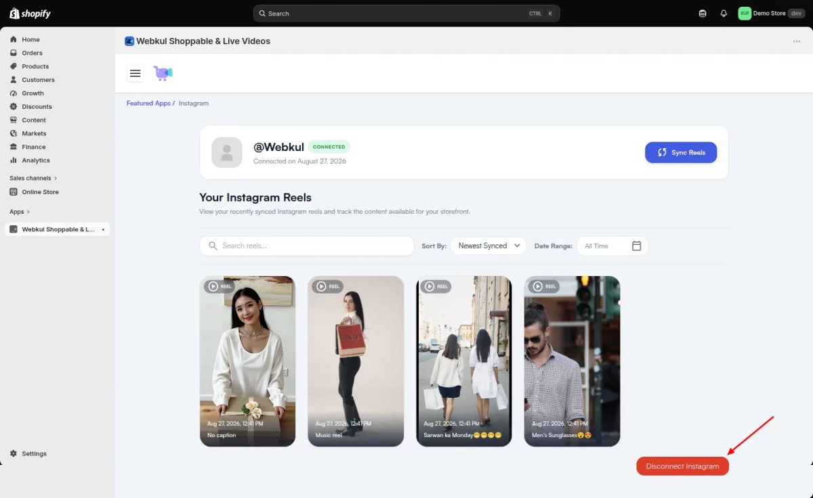Open the Men's Sunglasses reel thumbnail
This screenshot has width=813, height=498.
click(572, 361)
